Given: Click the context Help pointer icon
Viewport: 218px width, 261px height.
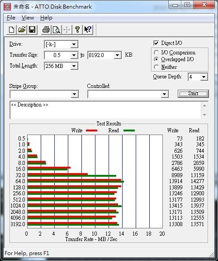Looking at the screenshot, I should [88, 30].
